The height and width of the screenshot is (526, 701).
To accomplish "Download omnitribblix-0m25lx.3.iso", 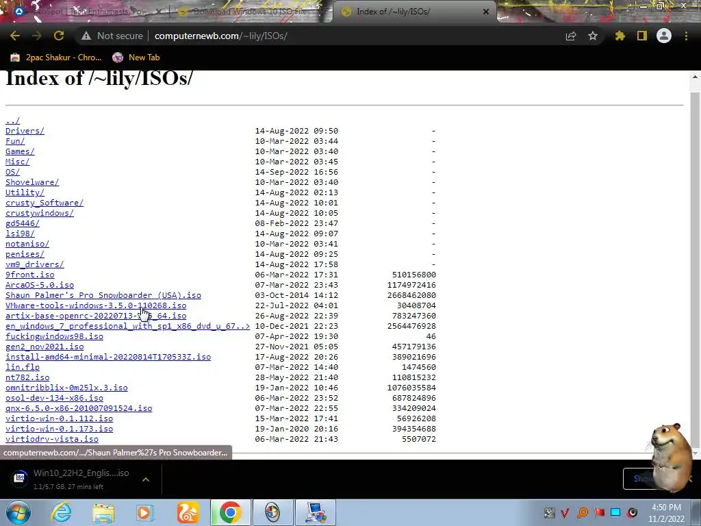I will pos(66,388).
